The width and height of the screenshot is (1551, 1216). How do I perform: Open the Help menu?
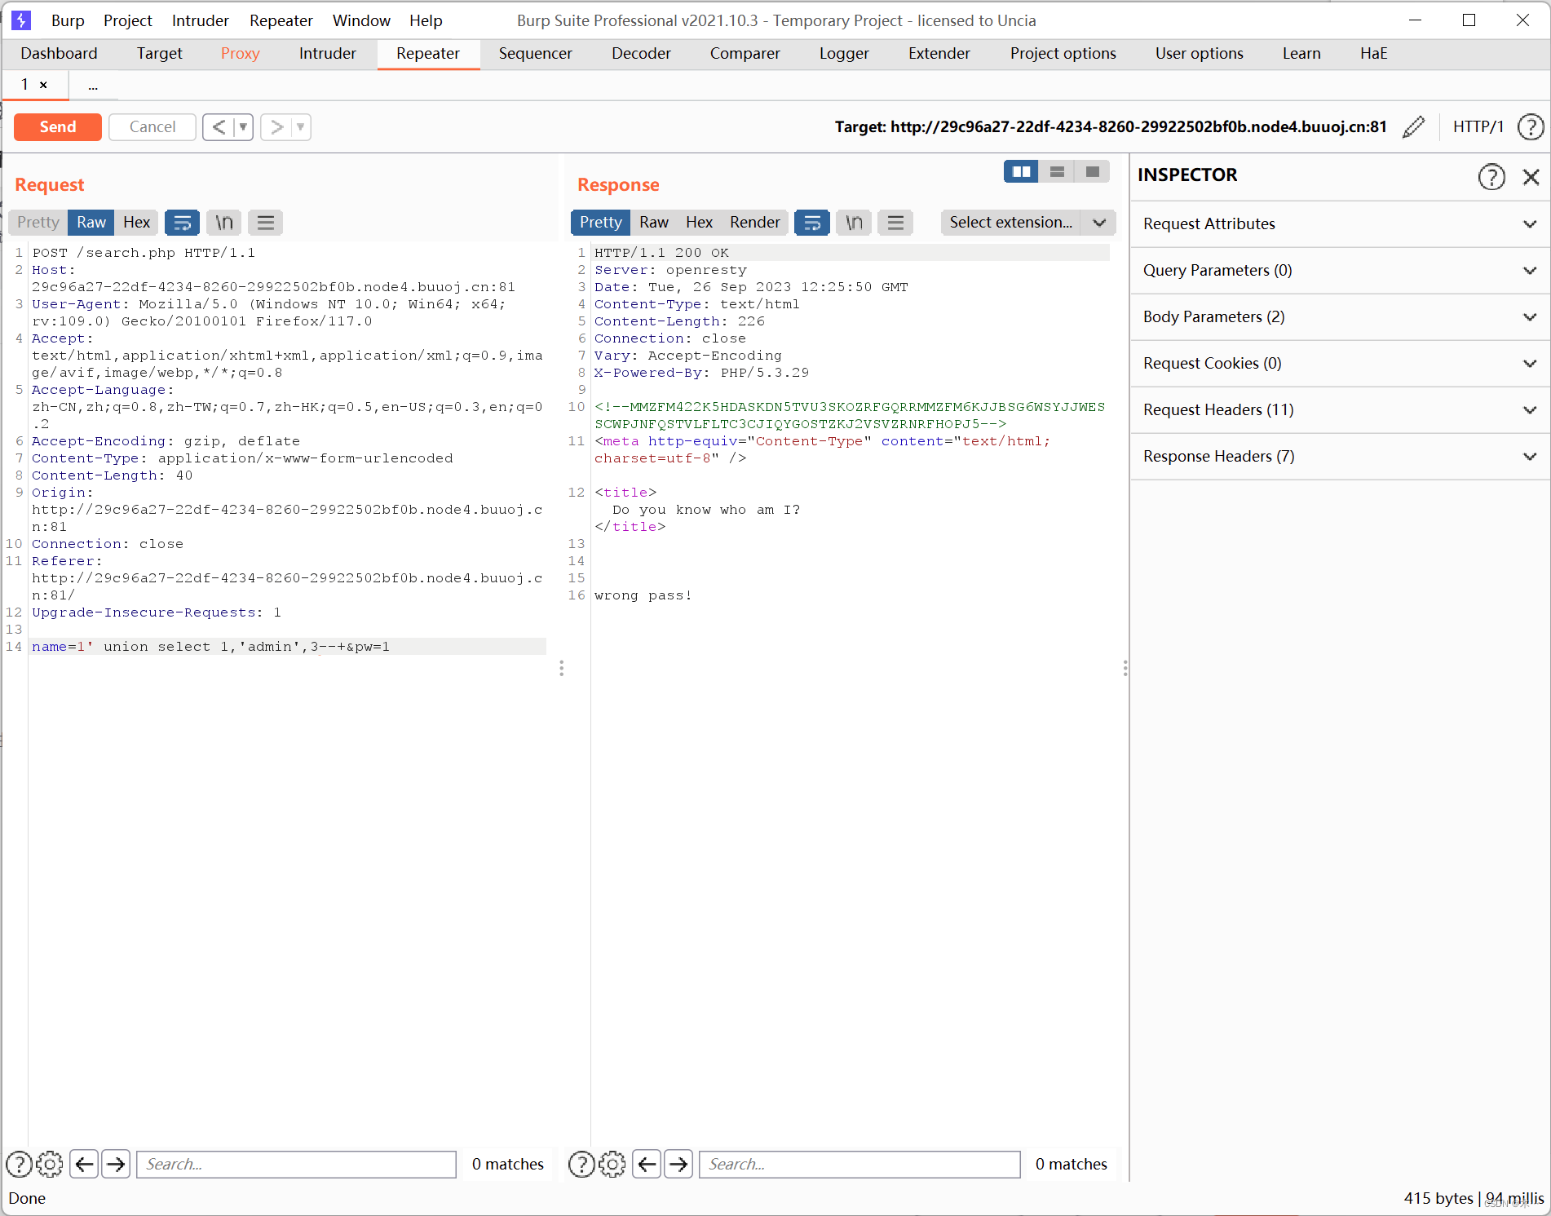pos(426,20)
